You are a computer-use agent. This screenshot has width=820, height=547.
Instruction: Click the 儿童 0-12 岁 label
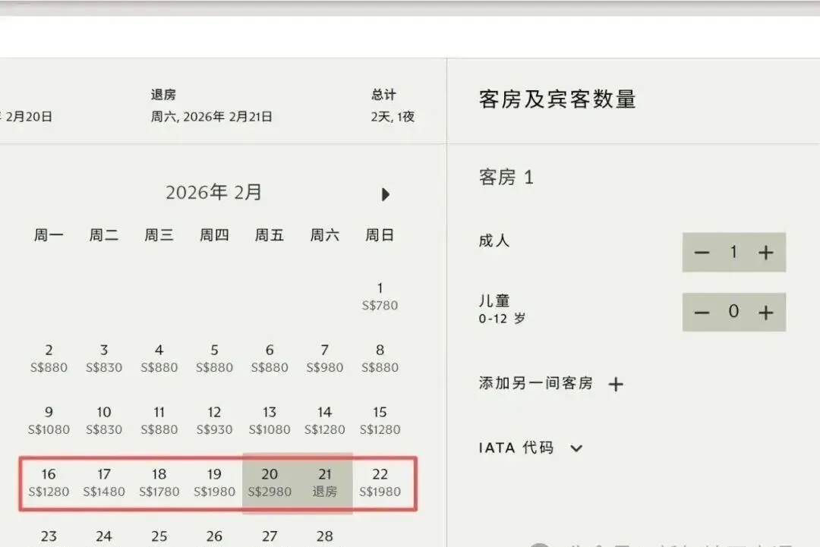[x=502, y=309]
